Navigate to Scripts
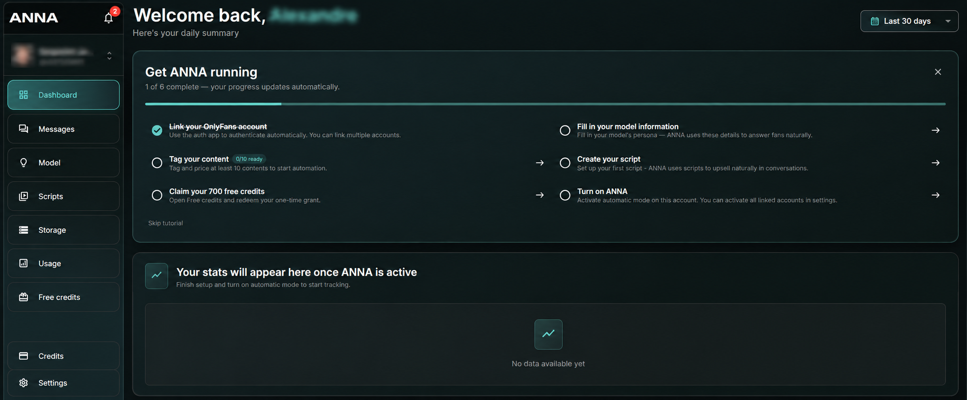Screen dimensions: 967x400 (x=64, y=196)
